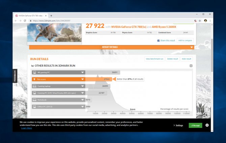
Task: Click Learn More cookie link
Action: pos(27,128)
